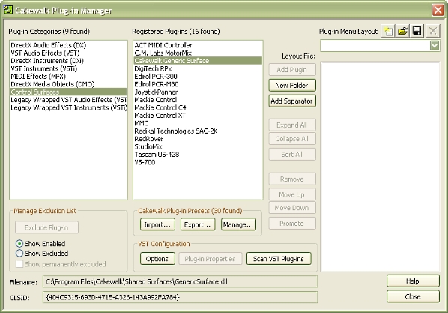The height and width of the screenshot is (313, 448).
Task: Select Legacy Wrapped VST Audio Effects category
Action: pyautogui.click(x=68, y=100)
